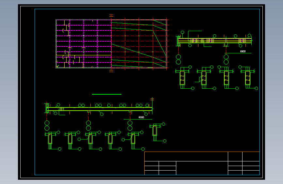Click the 6000 dimension text
The height and width of the screenshot is (184, 283).
[141, 117]
